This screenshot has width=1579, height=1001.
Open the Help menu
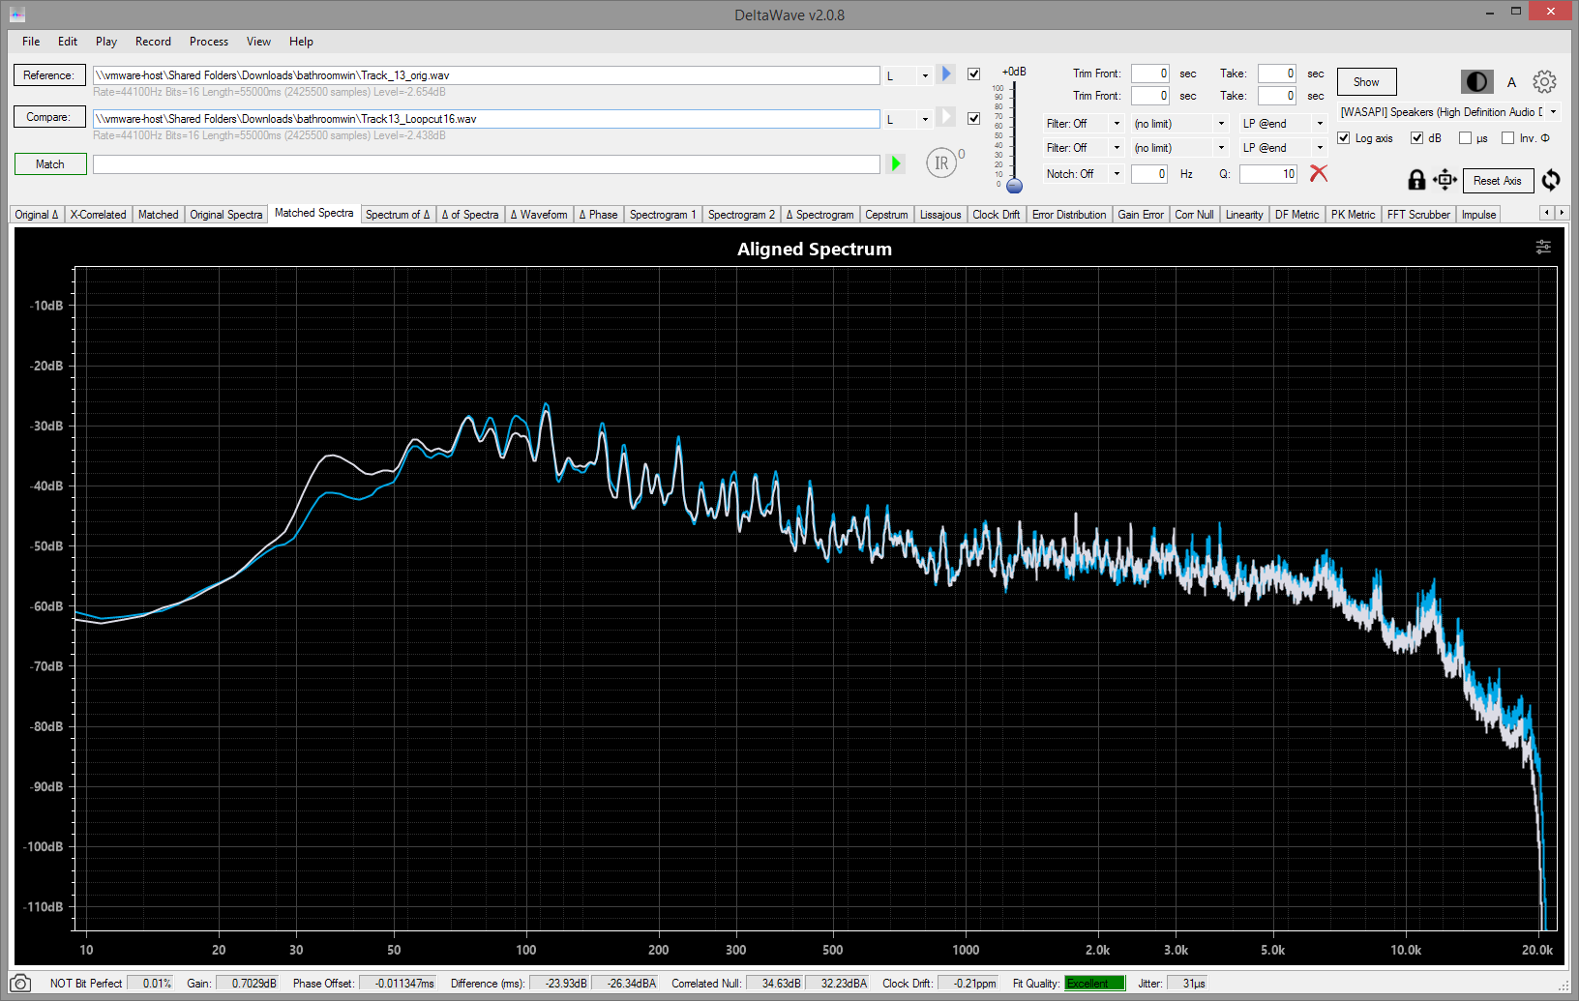pyautogui.click(x=301, y=42)
